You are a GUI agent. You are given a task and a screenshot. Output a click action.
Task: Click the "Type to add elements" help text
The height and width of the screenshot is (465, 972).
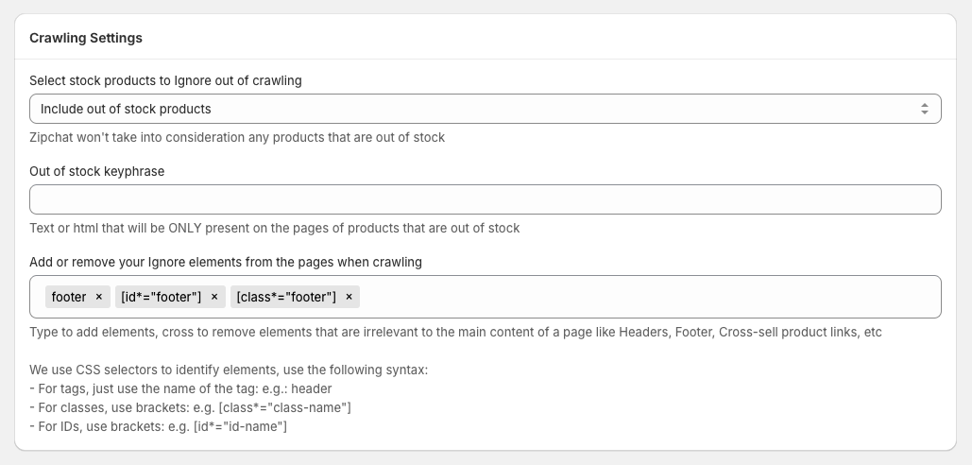pyautogui.click(x=455, y=333)
